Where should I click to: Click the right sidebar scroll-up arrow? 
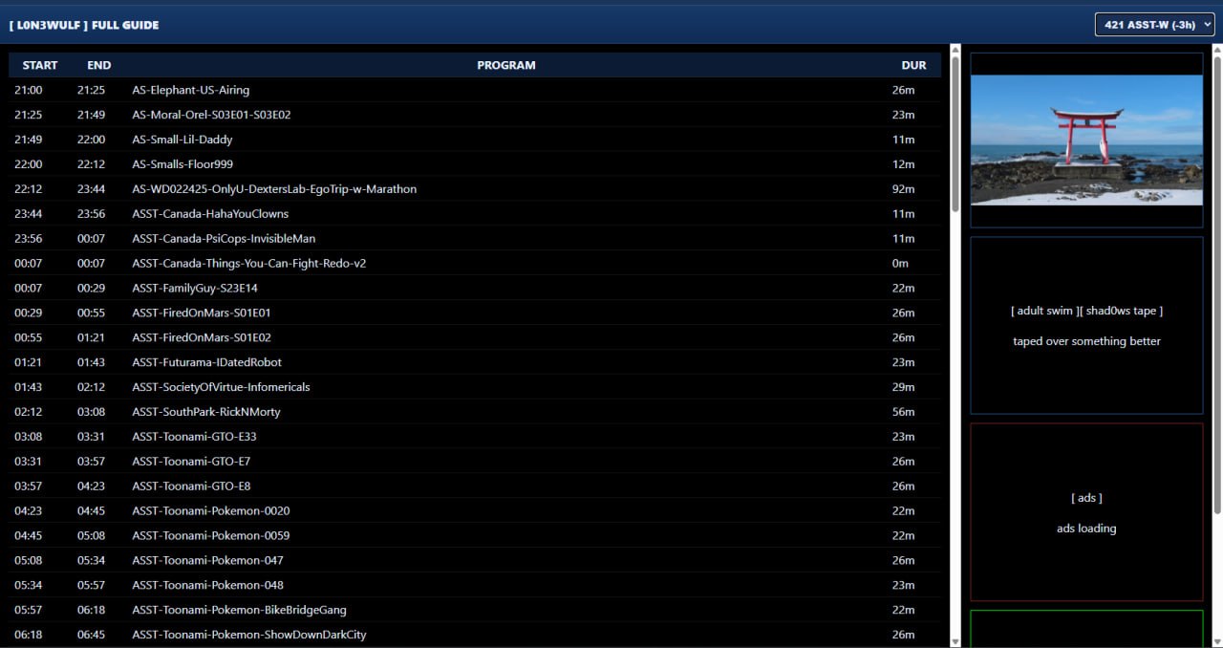coord(1216,51)
